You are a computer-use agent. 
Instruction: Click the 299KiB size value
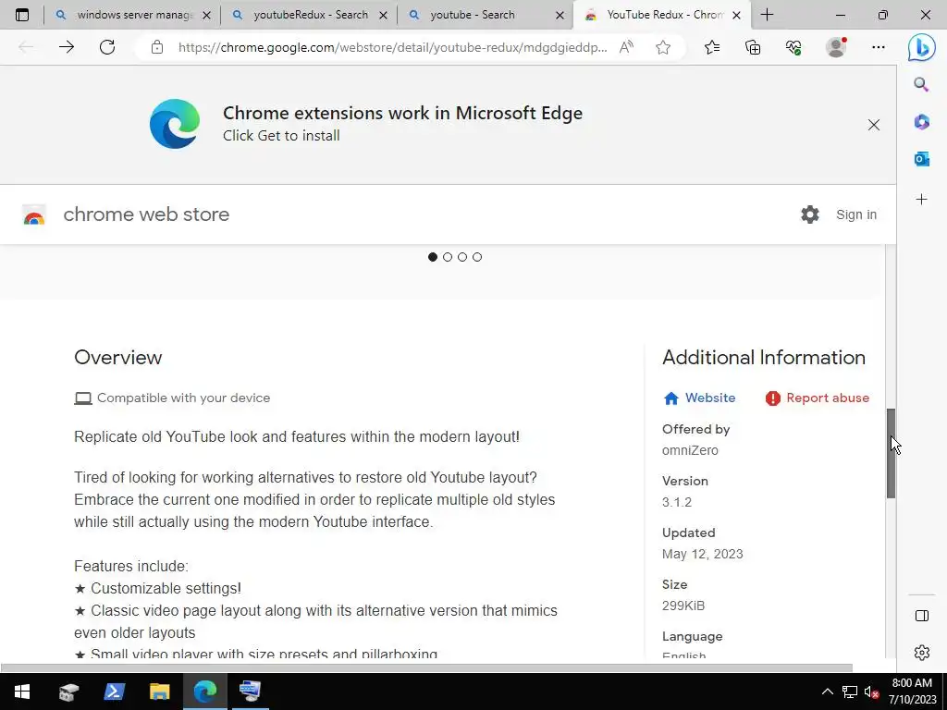(683, 606)
